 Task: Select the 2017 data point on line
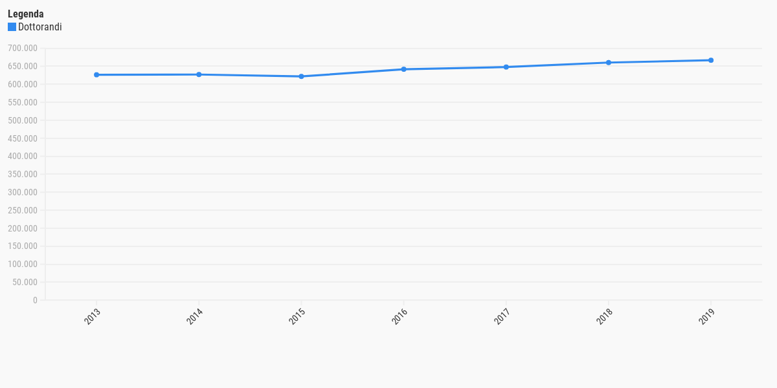(x=506, y=67)
